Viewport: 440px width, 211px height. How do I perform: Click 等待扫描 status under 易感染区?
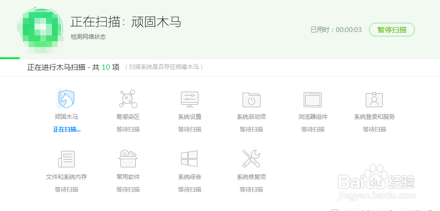(128, 130)
